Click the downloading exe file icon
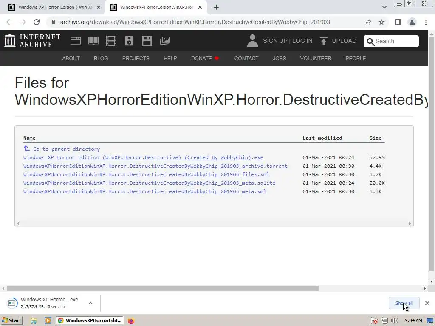The image size is (435, 326). point(12,303)
